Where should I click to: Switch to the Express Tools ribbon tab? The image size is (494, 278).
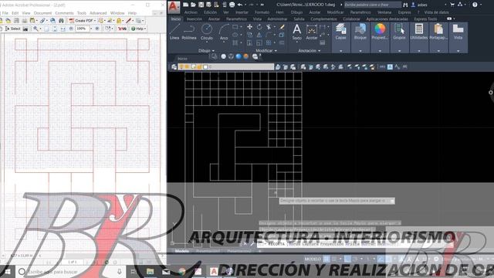tap(425, 19)
